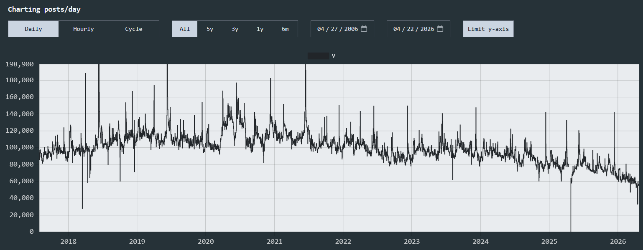Click the 2022 x-axis label

[x=343, y=241]
